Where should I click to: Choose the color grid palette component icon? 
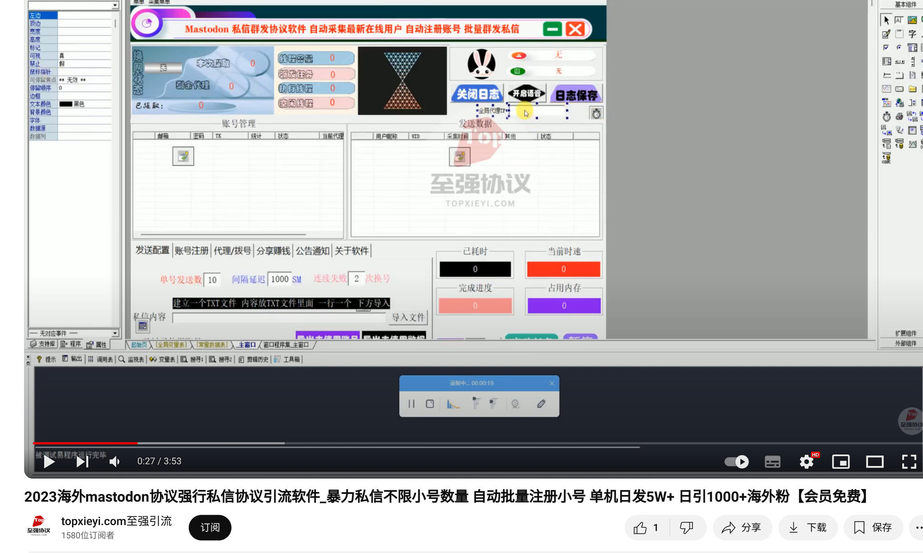click(x=886, y=103)
